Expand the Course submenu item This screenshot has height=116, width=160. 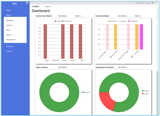(x=9, y=25)
